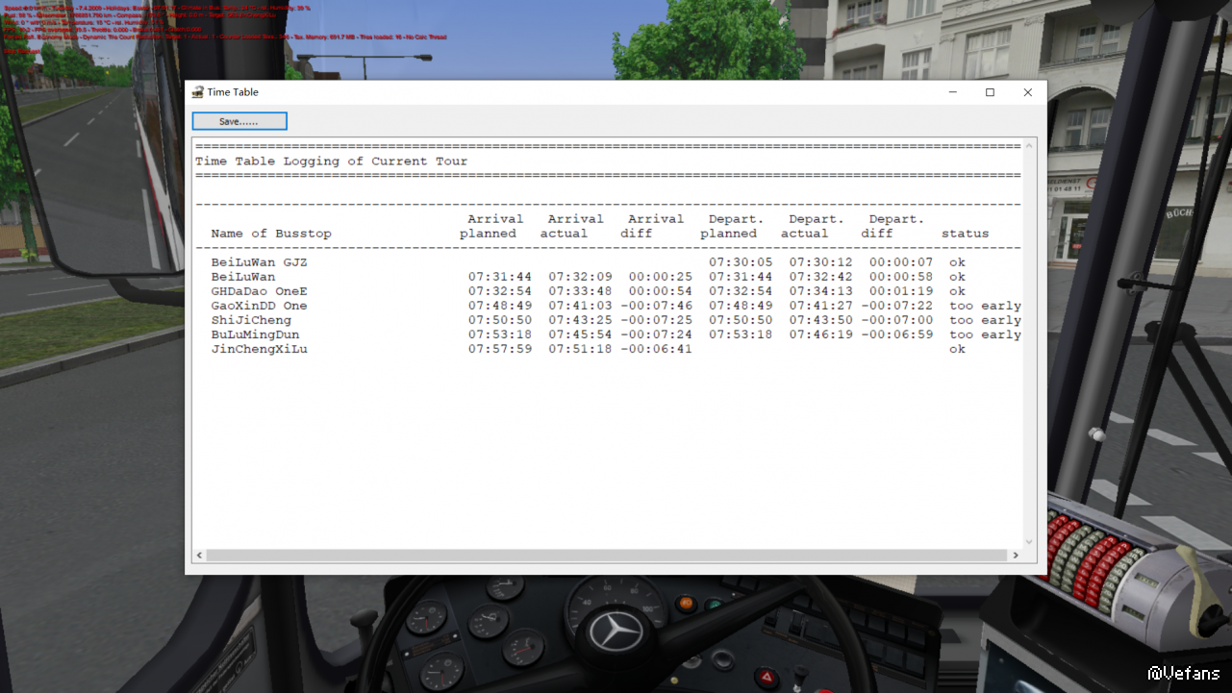Maximize the Time Table window
Image resolution: width=1232 pixels, height=693 pixels.
990,92
